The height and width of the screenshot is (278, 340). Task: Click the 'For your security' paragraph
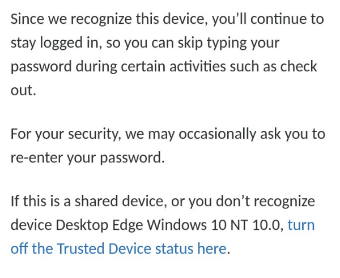pyautogui.click(x=168, y=146)
